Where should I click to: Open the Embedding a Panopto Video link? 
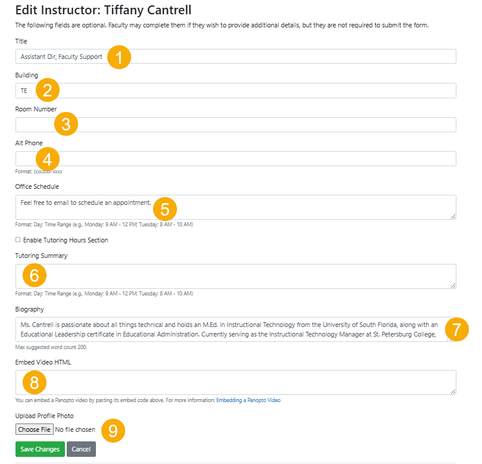tap(248, 400)
